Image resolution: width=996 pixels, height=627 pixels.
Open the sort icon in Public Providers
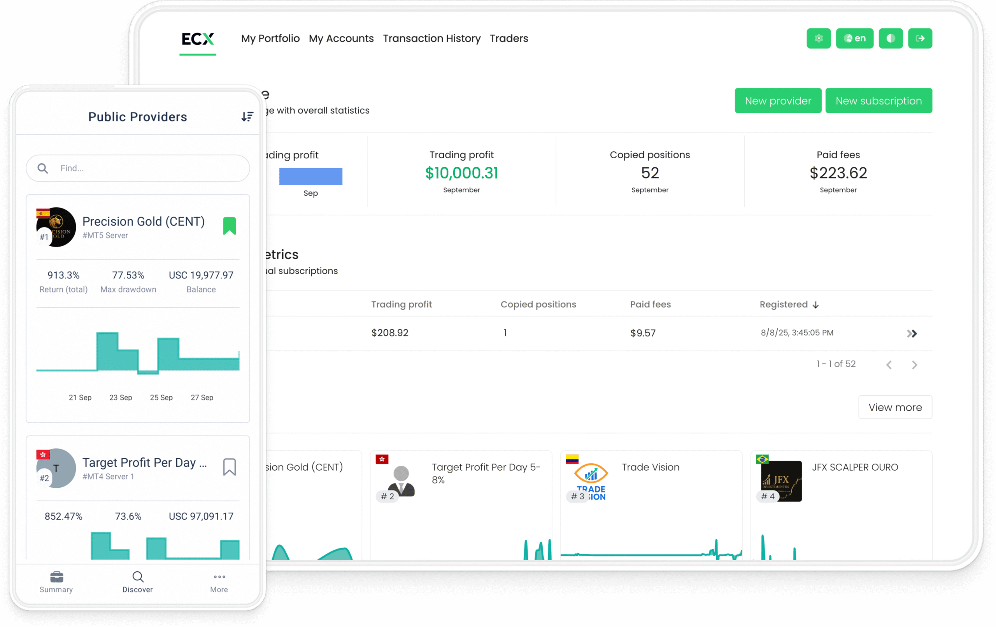[x=247, y=117]
